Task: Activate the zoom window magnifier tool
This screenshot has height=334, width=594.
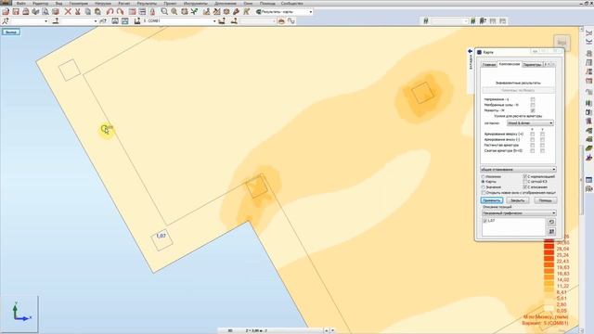Action: point(164,12)
